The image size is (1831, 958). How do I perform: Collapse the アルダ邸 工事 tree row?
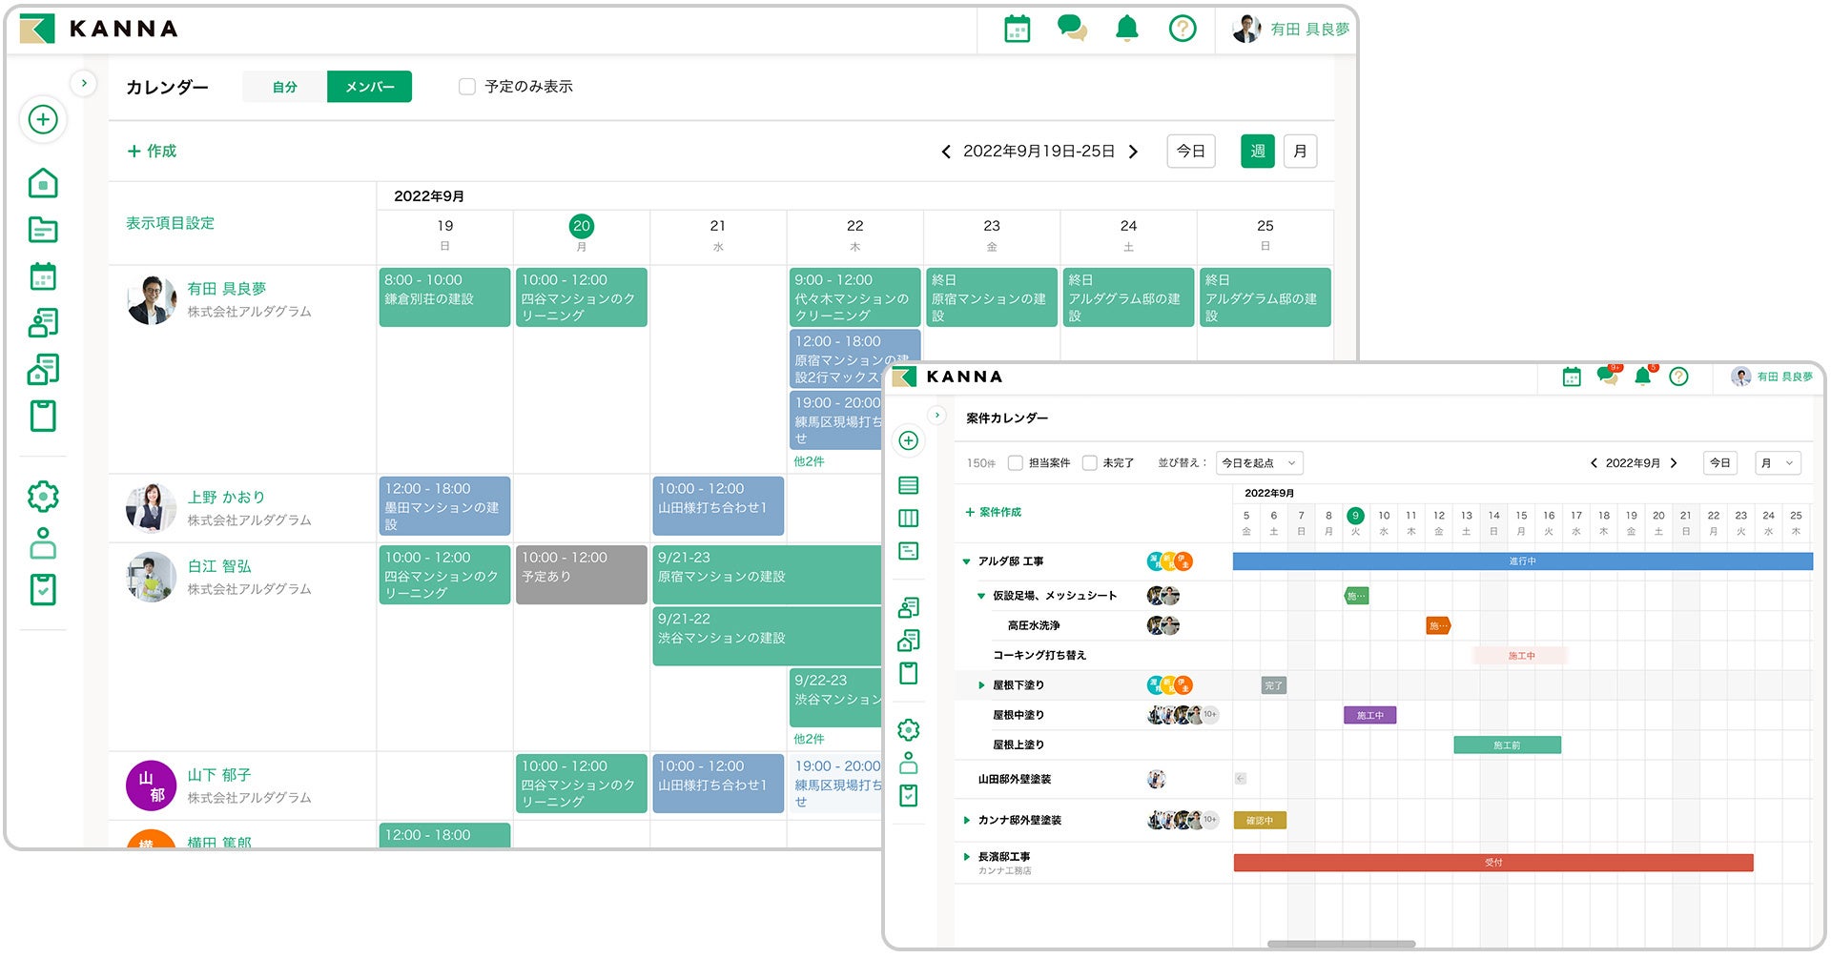966,561
